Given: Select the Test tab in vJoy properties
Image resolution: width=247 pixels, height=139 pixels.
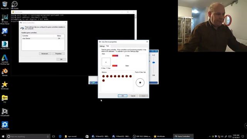Looking at the screenshot, I should pos(108,46).
